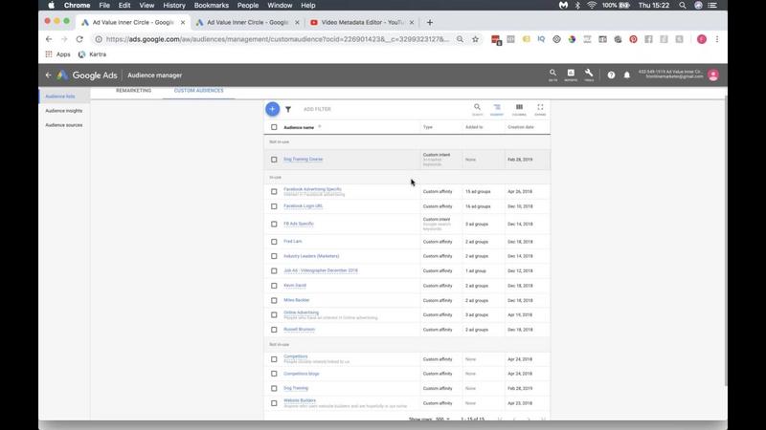This screenshot has width=766, height=430.
Task: Click '15 ad groups' in Facebook Advertising row
Action: 478,192
